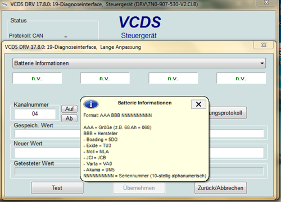Click the Steuergerät heading in main window
Image resolution: width=281 pixels, height=202 pixels.
click(x=139, y=35)
